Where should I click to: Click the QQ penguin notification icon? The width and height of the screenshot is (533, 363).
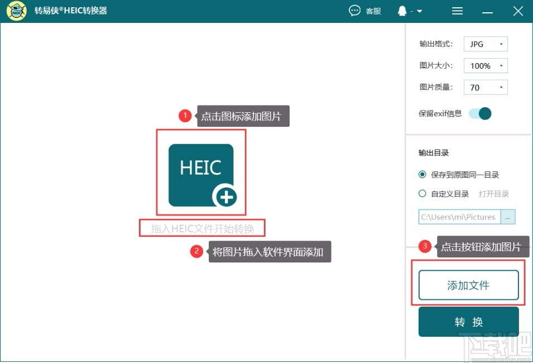click(x=403, y=11)
